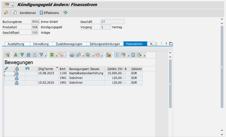Image resolution: width=226 pixels, height=137 pixels.
Task: Toggle lock on the Kapitalbestandserhöhung row
Action: (17, 73)
